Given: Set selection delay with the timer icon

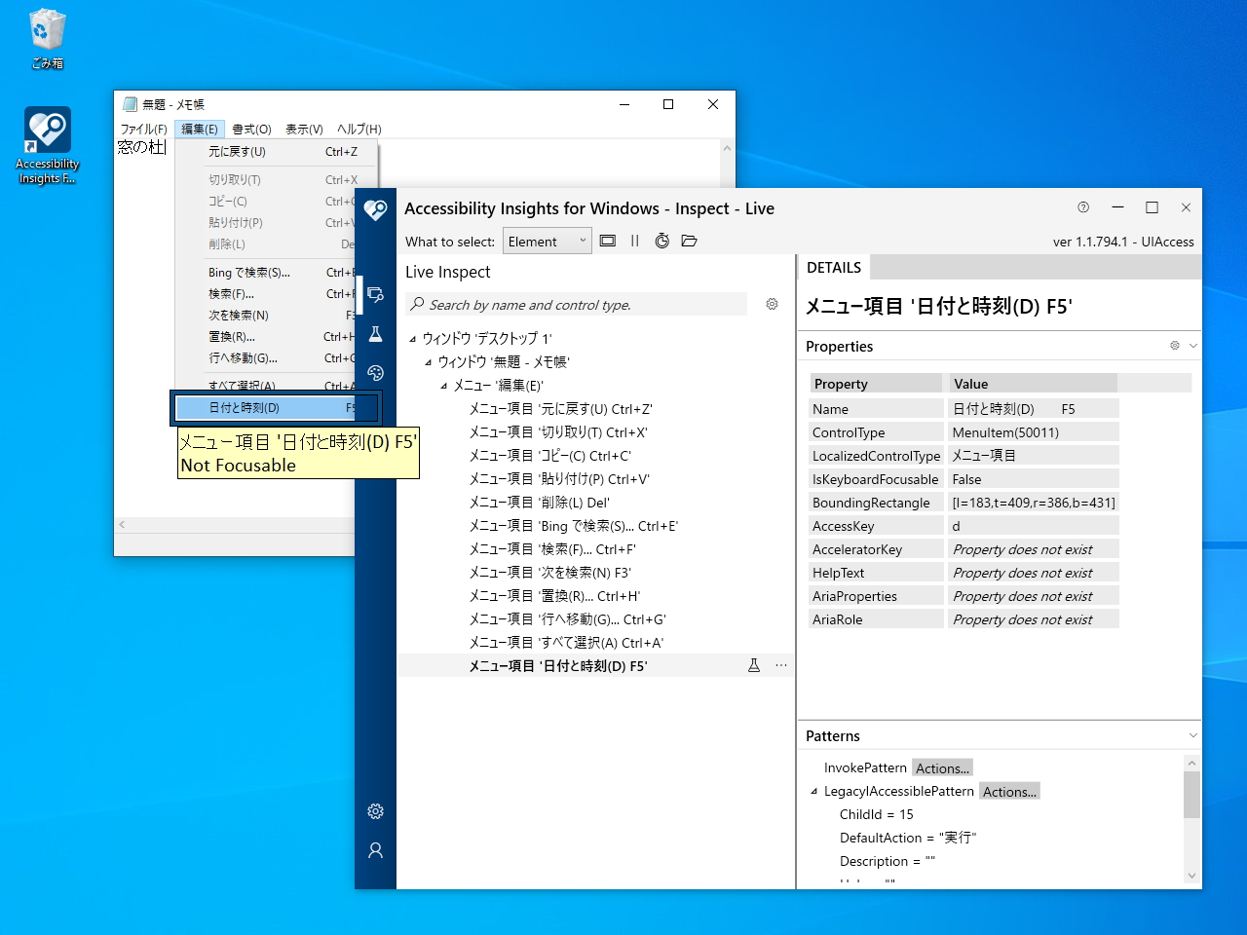Looking at the screenshot, I should pyautogui.click(x=662, y=241).
